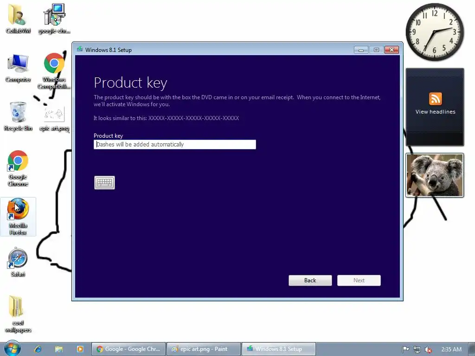This screenshot has width=475, height=356.
Task: Minimize the Windows 8.1 Setup window
Action: click(x=361, y=50)
